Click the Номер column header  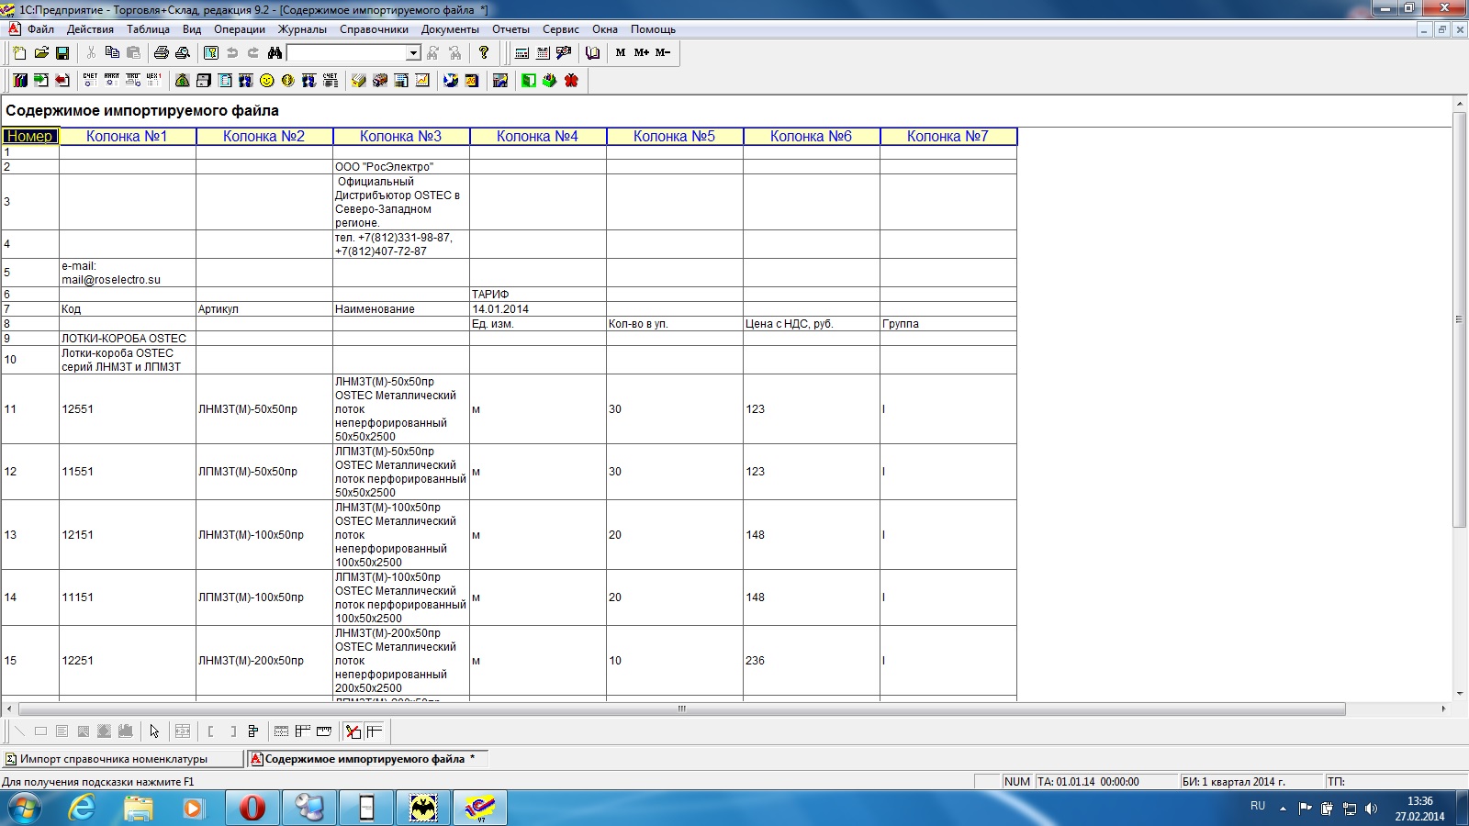pos(30,137)
